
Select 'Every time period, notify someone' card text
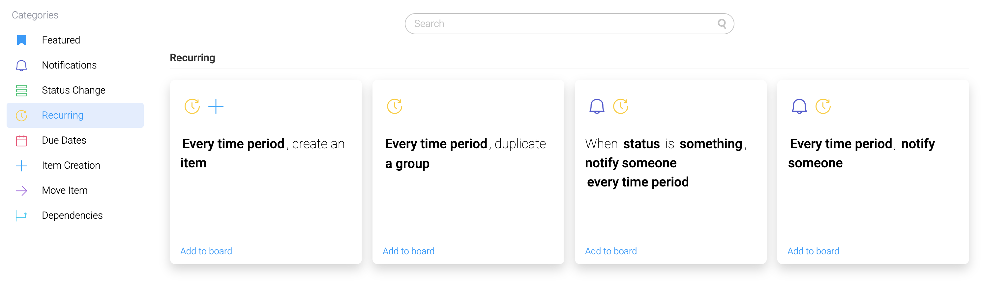click(x=861, y=154)
